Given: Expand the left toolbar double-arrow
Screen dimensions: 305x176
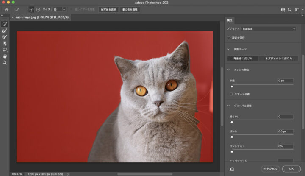Looking at the screenshot, I should pyautogui.click(x=2, y=15).
